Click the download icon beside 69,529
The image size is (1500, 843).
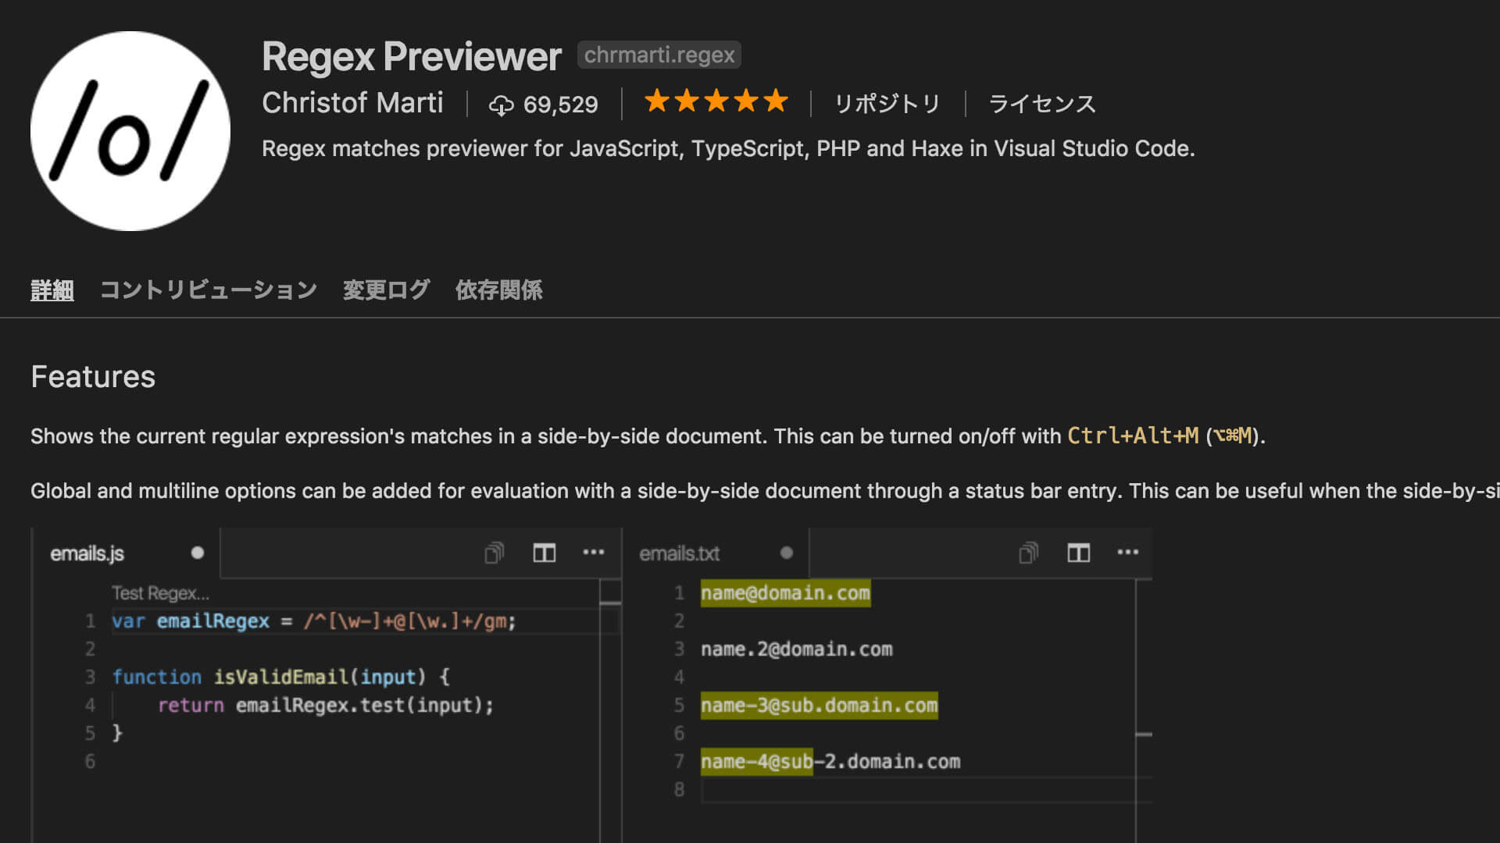click(502, 104)
